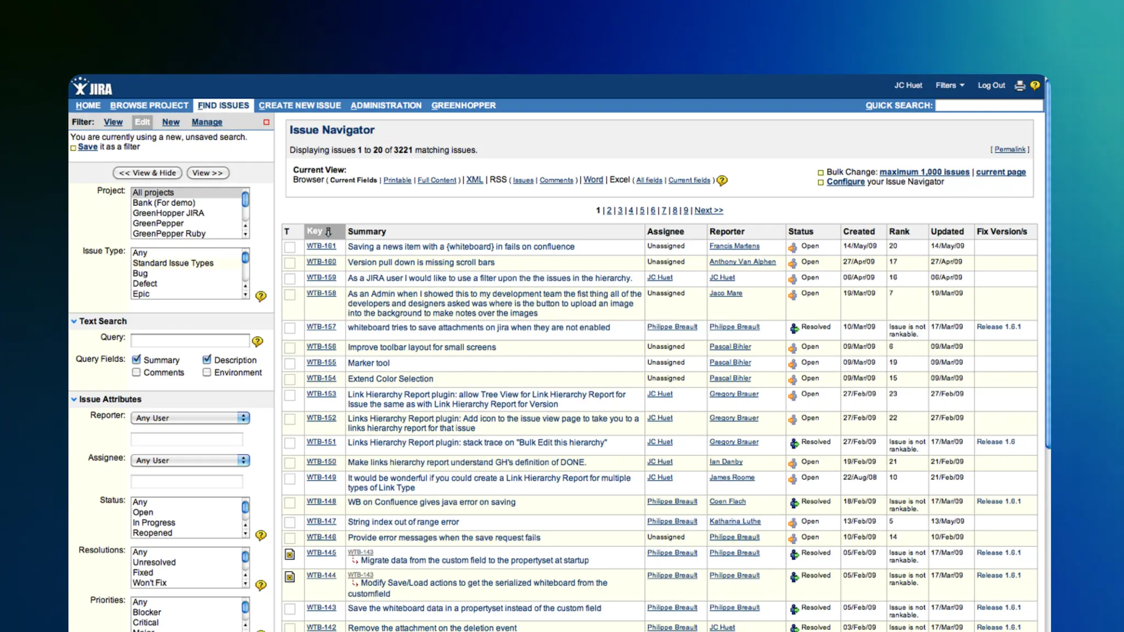The width and height of the screenshot is (1124, 632).
Task: Enable the Environment query field checkbox
Action: (207, 372)
